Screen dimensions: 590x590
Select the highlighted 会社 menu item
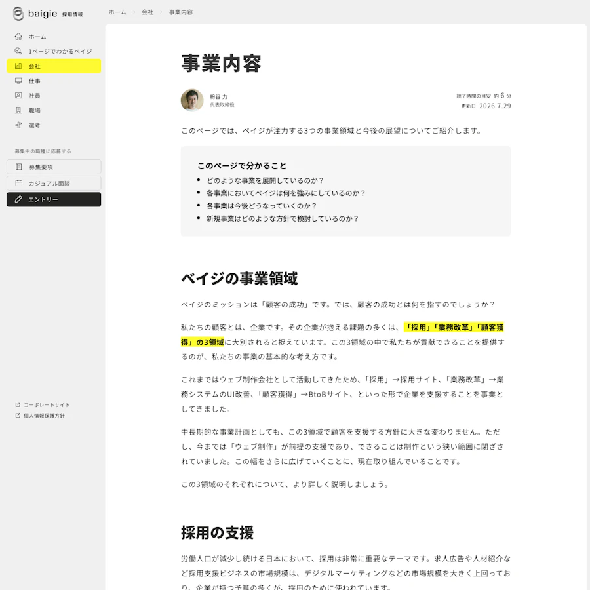54,66
